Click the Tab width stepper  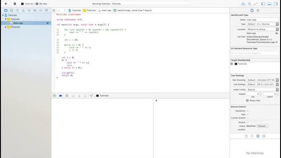coord(261,94)
